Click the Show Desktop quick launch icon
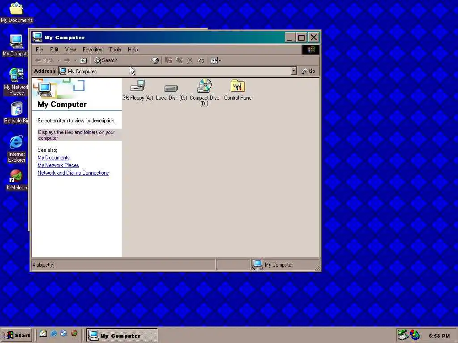Viewport: 458px width, 343px height. tap(43, 333)
